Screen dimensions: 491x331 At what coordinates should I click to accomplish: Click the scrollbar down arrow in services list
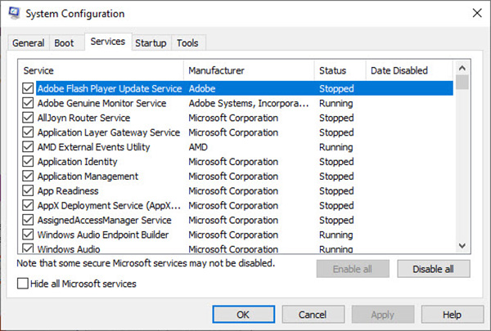[x=462, y=245]
